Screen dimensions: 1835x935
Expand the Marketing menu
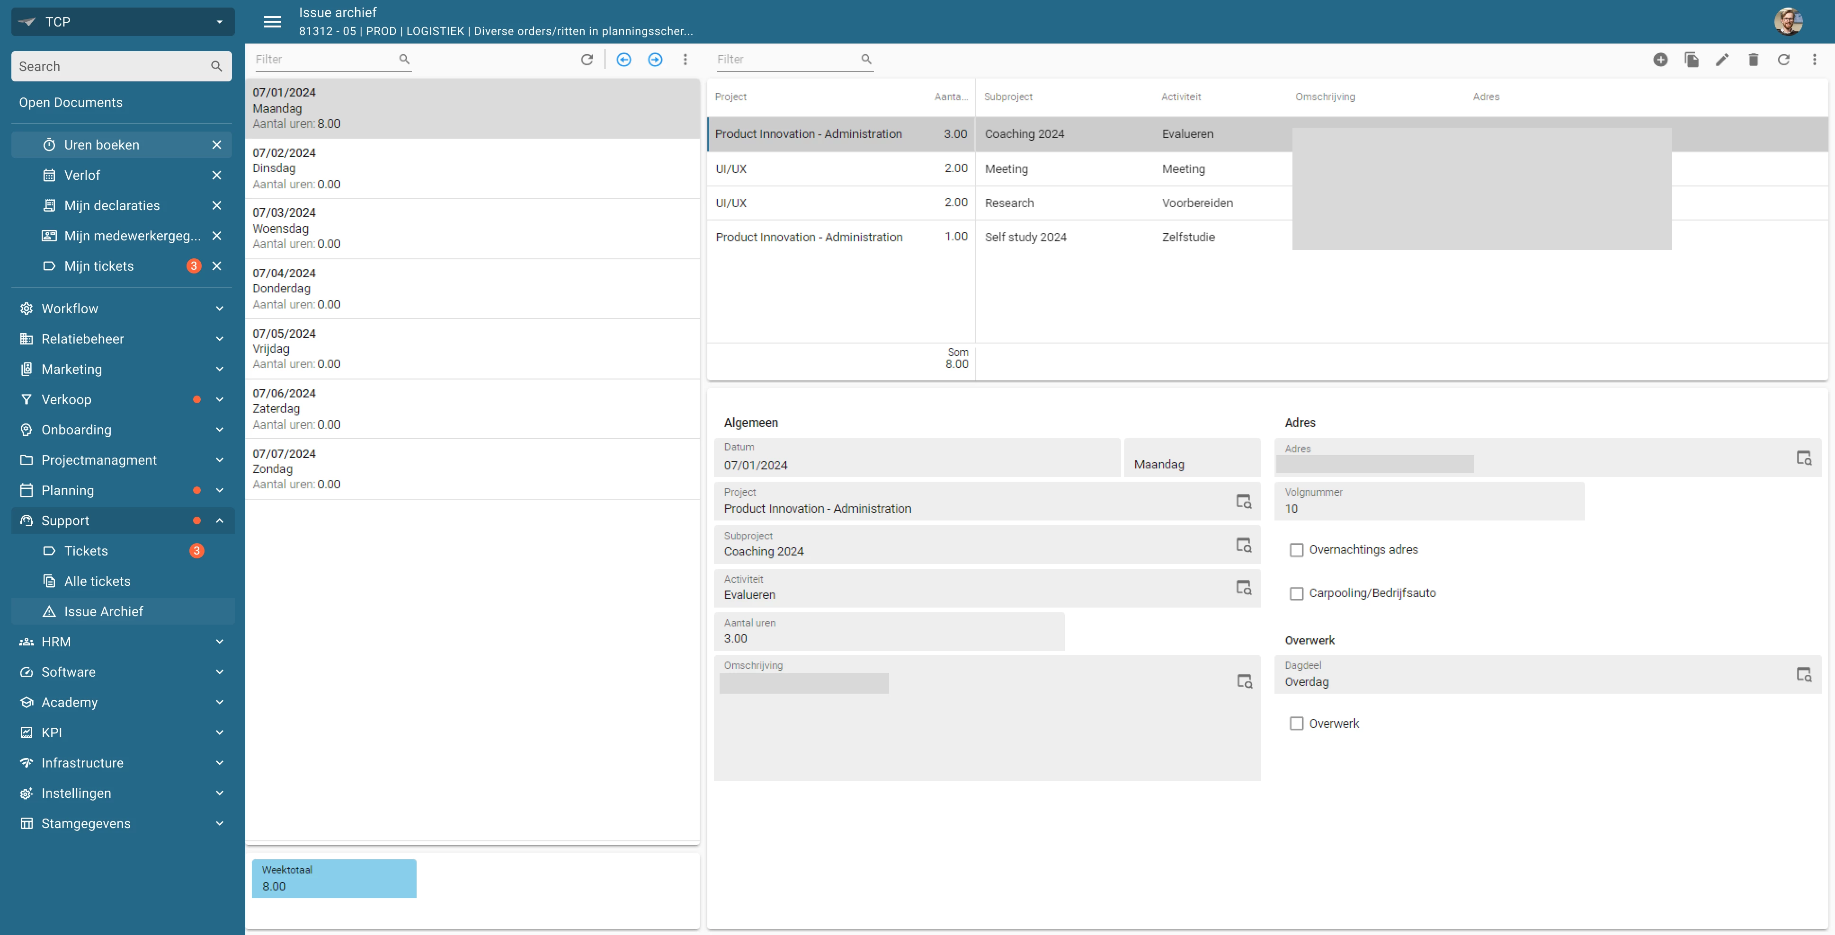pyautogui.click(x=123, y=369)
